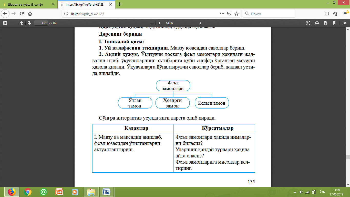Screen dimensions: 350x197
Task: Switch PDF to presentation mode
Action: pyautogui.click(x=308, y=23)
